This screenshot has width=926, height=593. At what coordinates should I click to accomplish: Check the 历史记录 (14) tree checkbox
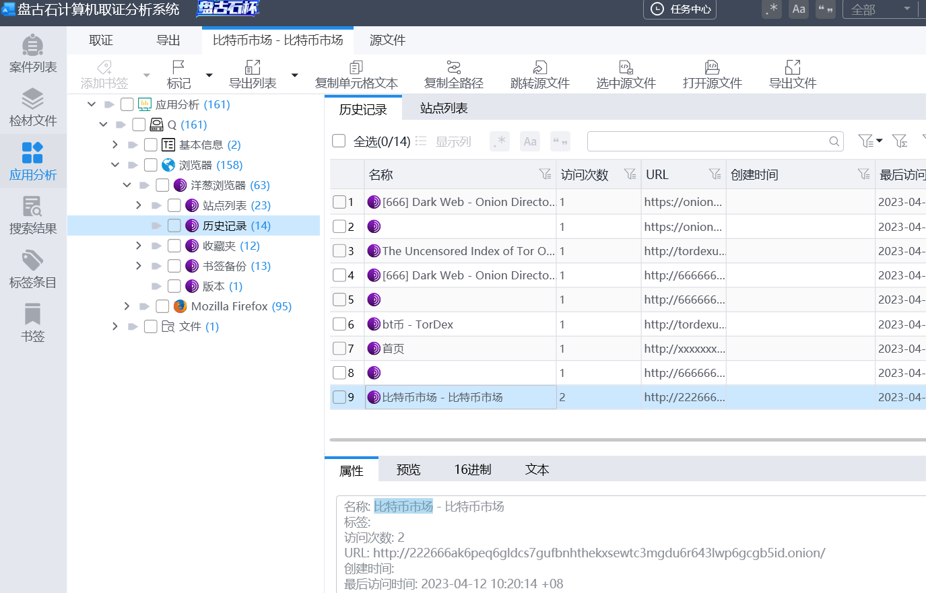pyautogui.click(x=174, y=225)
